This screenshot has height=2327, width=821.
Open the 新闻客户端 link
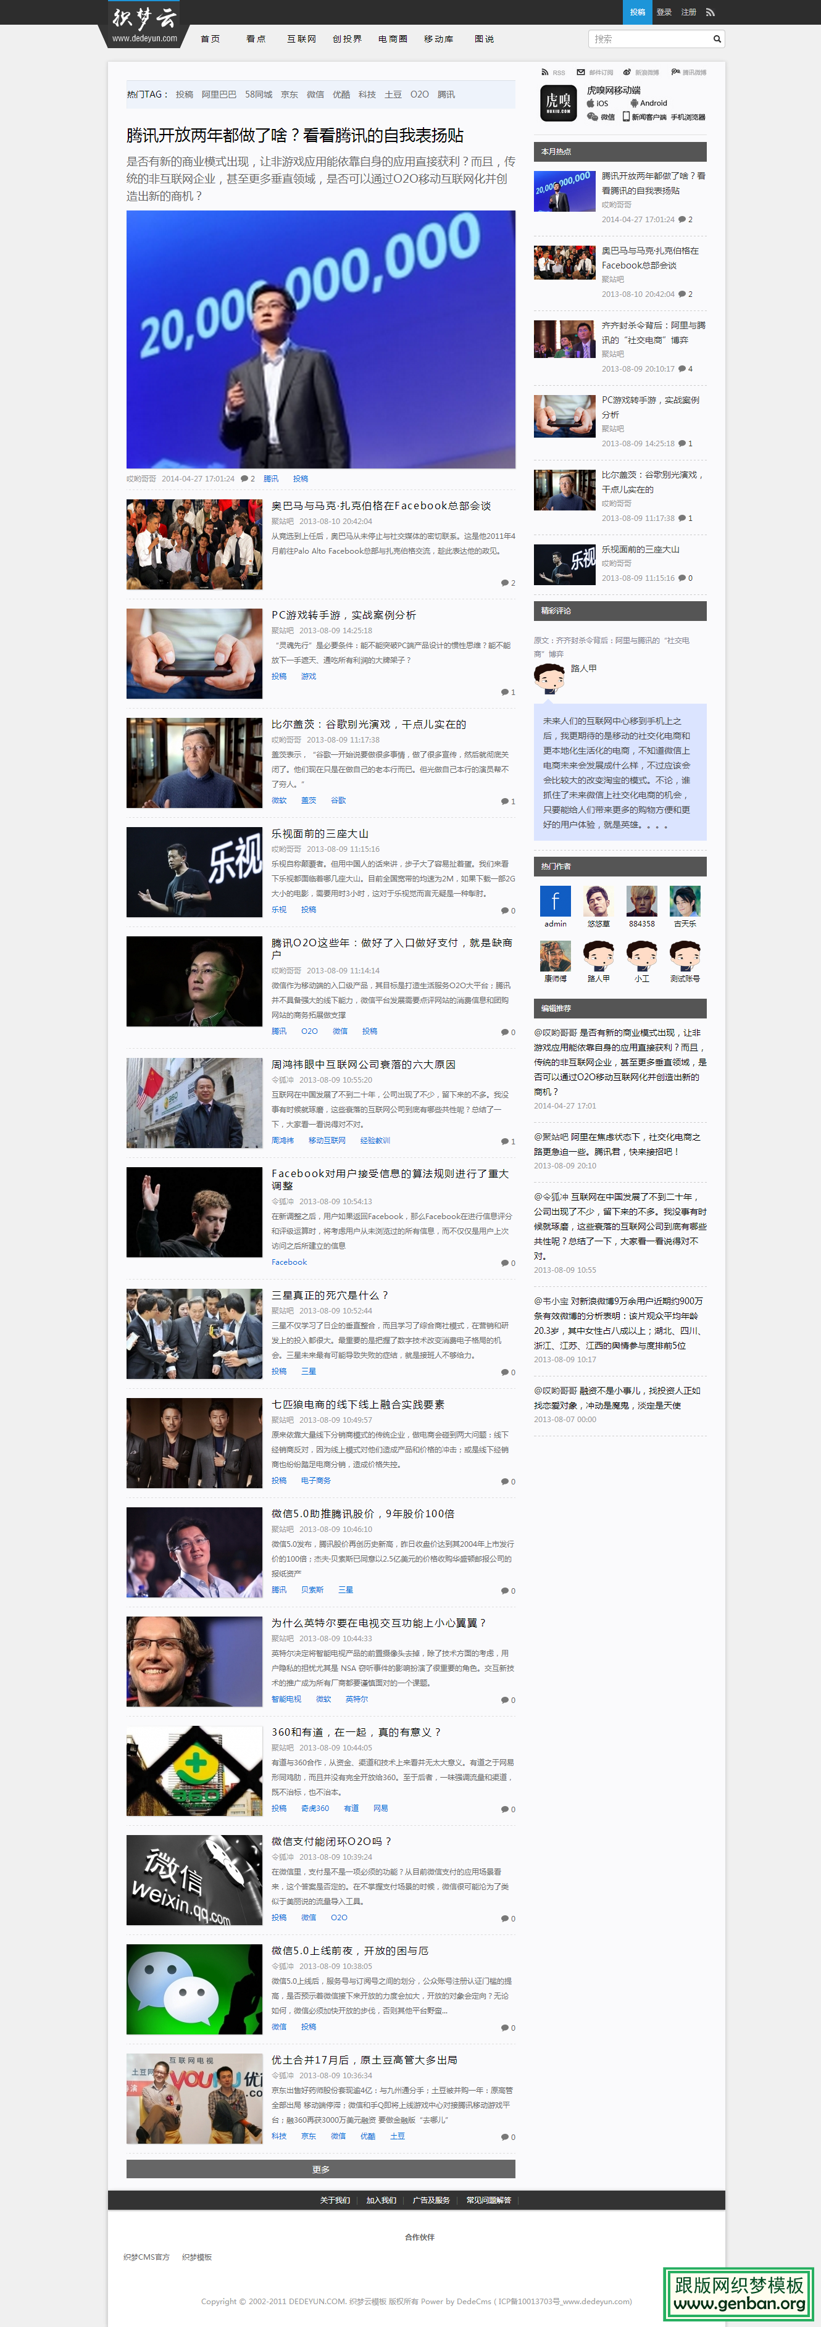[645, 117]
